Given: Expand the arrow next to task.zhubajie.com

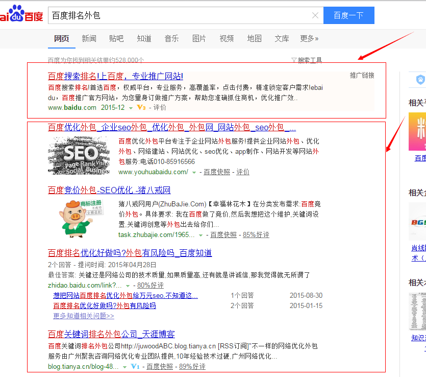Looking at the screenshot, I should tap(201, 235).
